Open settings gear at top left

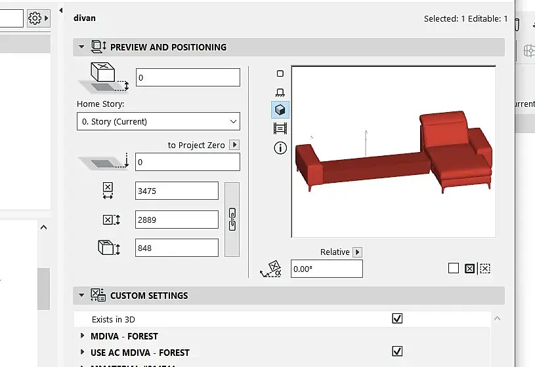point(35,18)
